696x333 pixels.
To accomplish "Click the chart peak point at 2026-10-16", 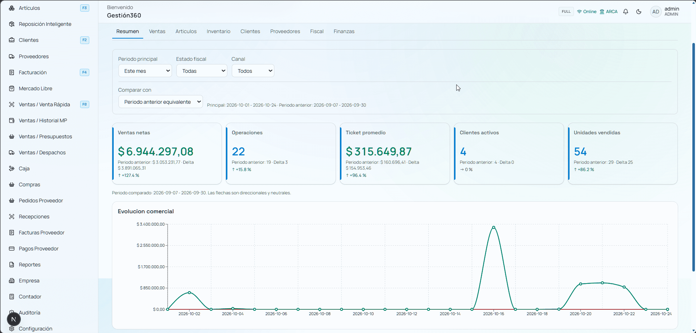I will (x=494, y=227).
